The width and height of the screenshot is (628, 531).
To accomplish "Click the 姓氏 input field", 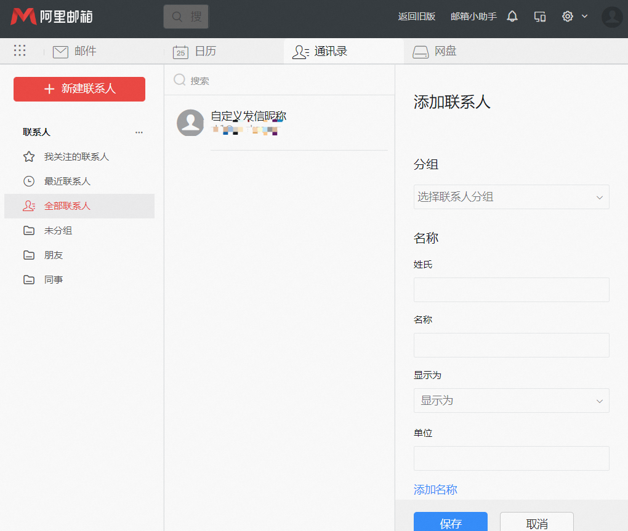I will (511, 289).
